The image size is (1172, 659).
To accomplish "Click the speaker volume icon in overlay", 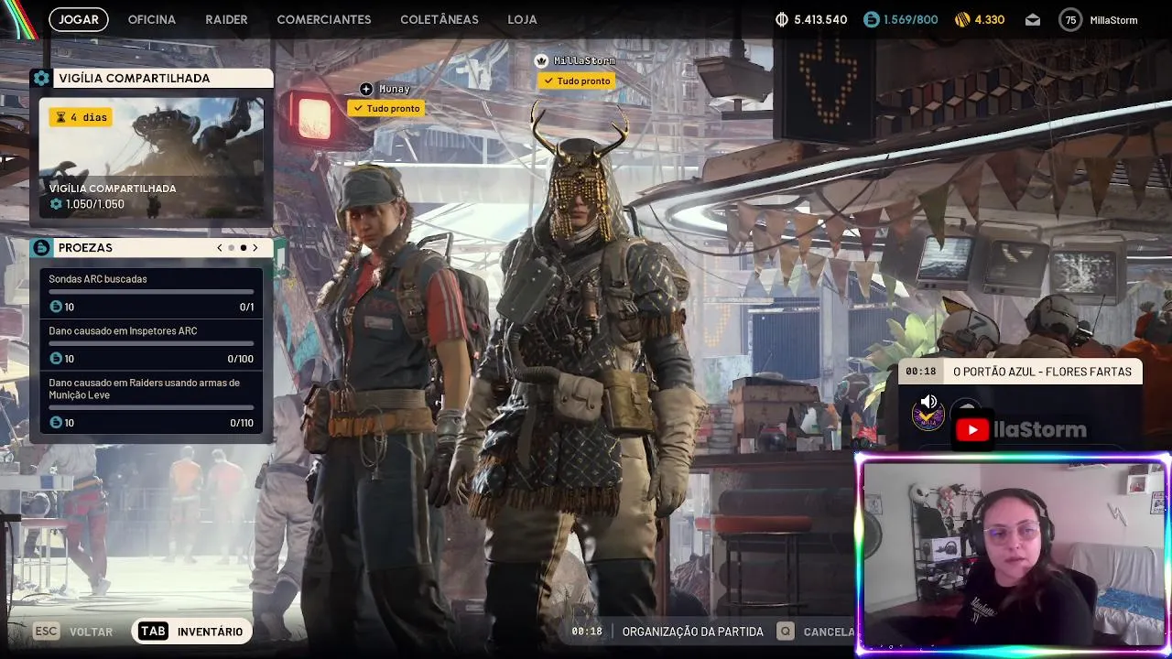I will coord(928,401).
